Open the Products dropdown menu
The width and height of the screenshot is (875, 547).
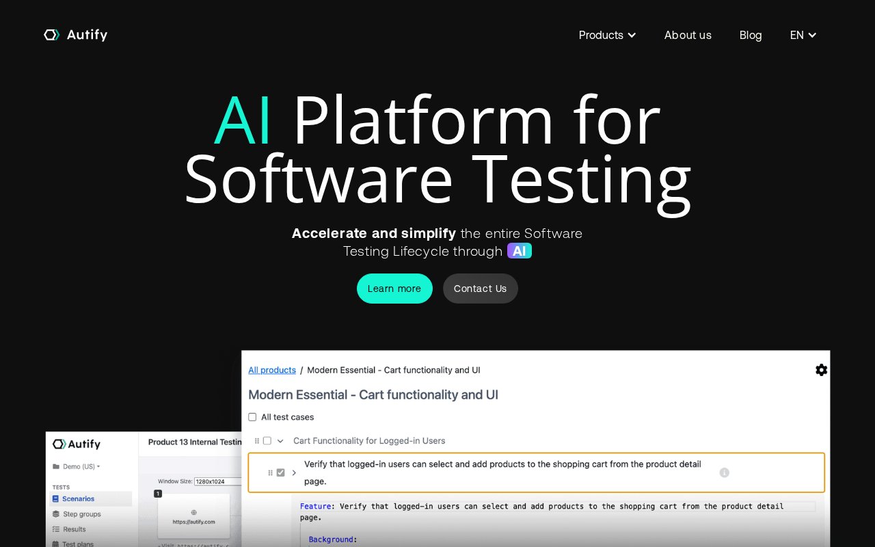[x=607, y=35]
